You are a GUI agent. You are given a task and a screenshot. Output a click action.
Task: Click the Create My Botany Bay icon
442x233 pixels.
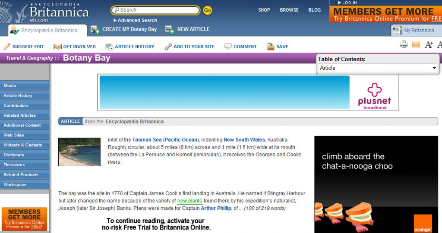click(95, 29)
